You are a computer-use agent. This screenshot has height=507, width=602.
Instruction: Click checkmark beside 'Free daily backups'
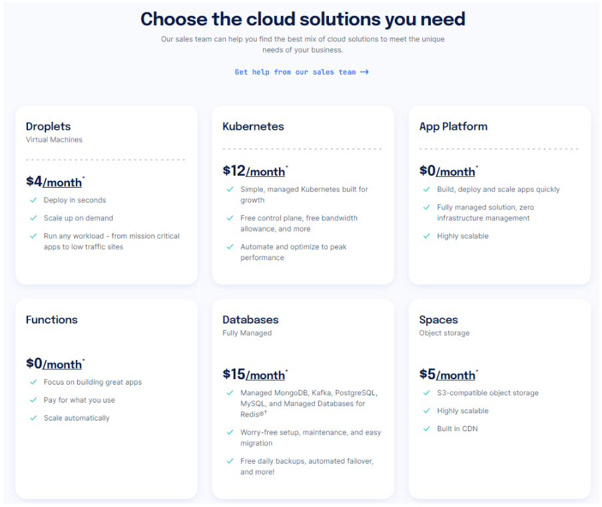coord(230,461)
